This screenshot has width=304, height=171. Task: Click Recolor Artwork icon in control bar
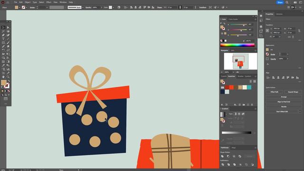click(x=119, y=8)
